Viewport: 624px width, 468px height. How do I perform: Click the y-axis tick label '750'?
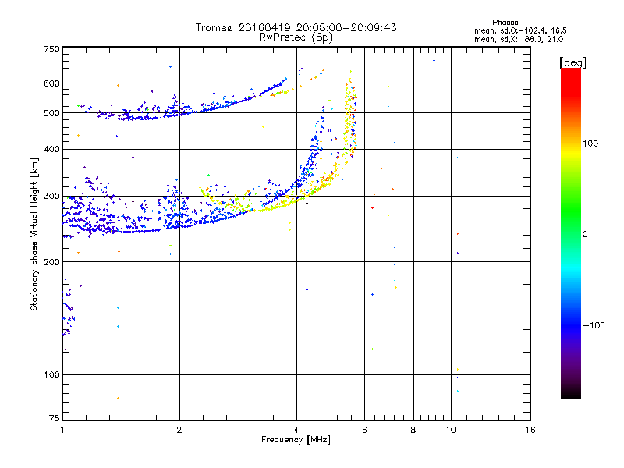pos(51,49)
